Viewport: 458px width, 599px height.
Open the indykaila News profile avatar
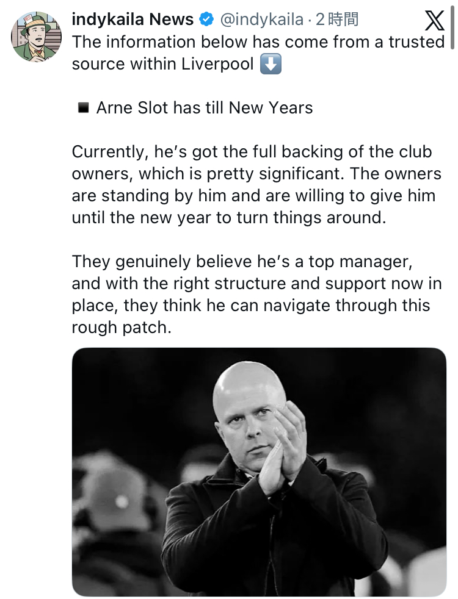click(35, 37)
